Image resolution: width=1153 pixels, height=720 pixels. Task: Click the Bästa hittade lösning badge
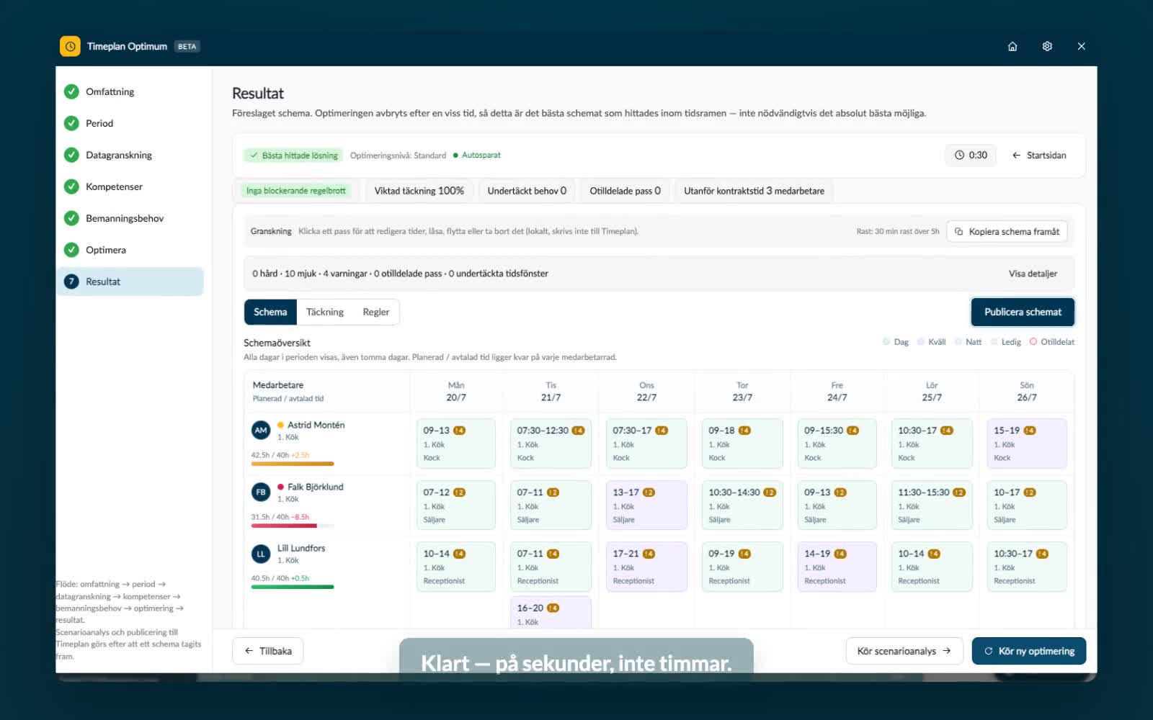coord(293,156)
